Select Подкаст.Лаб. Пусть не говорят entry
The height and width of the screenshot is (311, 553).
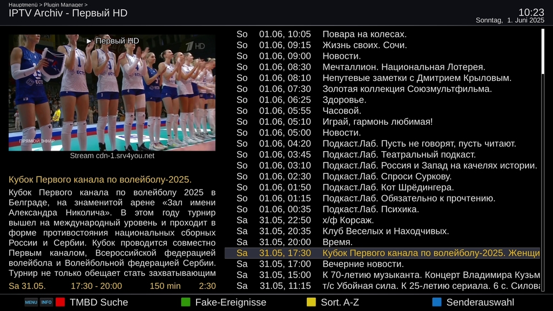pos(382,144)
